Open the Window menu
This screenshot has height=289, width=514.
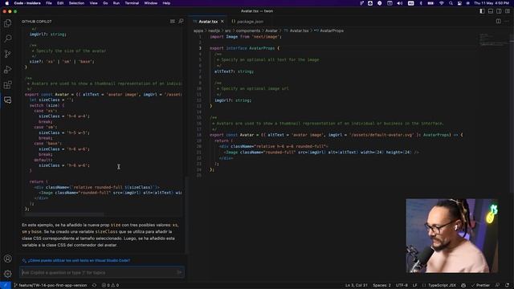point(151,3)
